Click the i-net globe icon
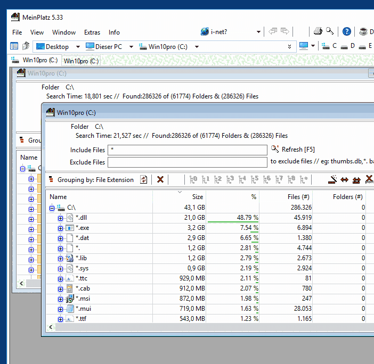The width and height of the screenshot is (374, 364). click(x=205, y=32)
